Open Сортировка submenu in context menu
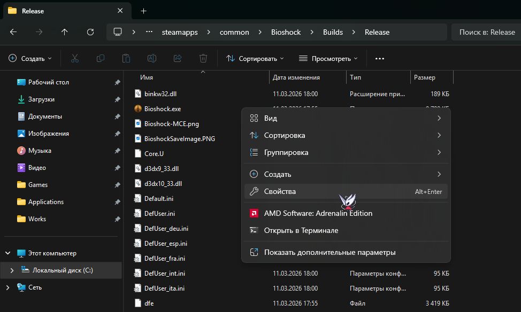Image resolution: width=521 pixels, height=312 pixels. [x=346, y=135]
